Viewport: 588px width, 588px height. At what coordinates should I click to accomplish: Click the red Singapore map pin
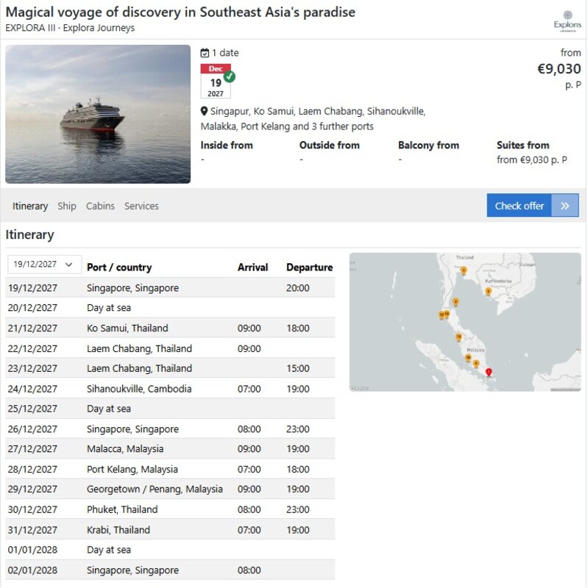click(489, 372)
